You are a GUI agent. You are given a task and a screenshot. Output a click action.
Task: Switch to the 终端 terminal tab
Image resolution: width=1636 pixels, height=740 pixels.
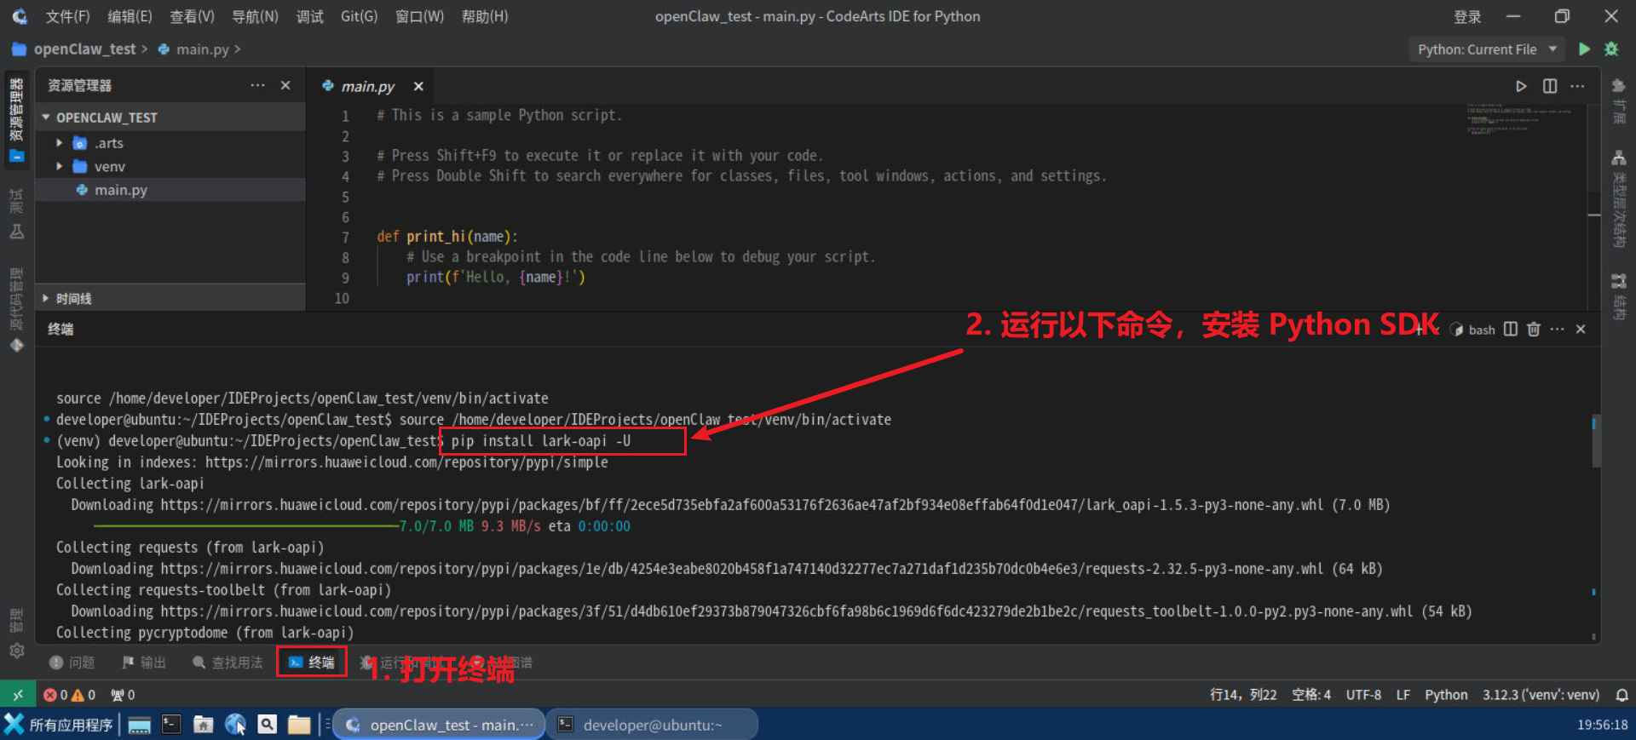coord(312,663)
